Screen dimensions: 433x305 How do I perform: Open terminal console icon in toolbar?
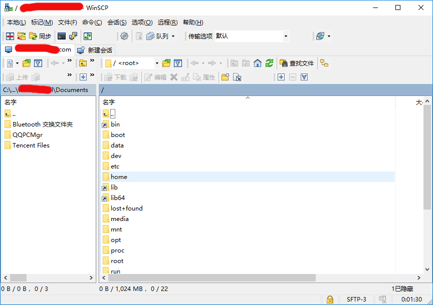click(62, 36)
